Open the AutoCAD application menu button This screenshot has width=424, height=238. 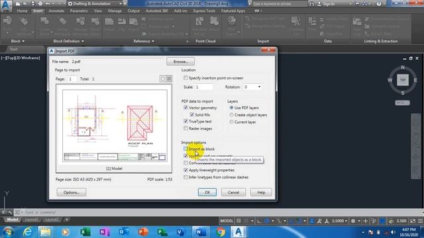point(6,6)
